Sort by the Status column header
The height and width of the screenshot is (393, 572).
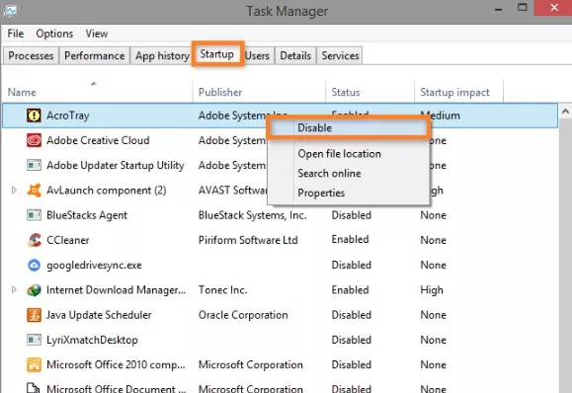(x=346, y=92)
